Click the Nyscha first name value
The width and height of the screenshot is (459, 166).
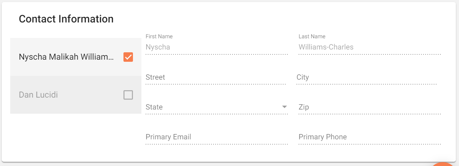(158, 47)
